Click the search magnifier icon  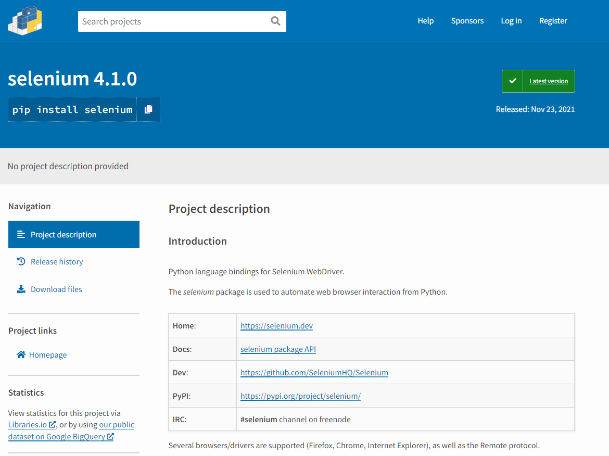(275, 21)
